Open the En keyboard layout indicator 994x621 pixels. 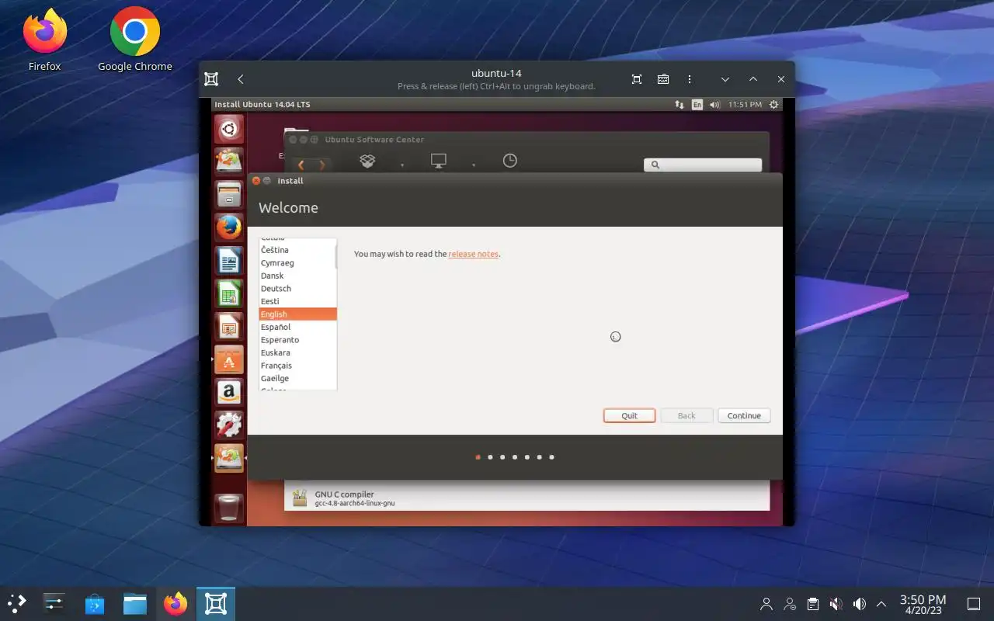tap(697, 104)
